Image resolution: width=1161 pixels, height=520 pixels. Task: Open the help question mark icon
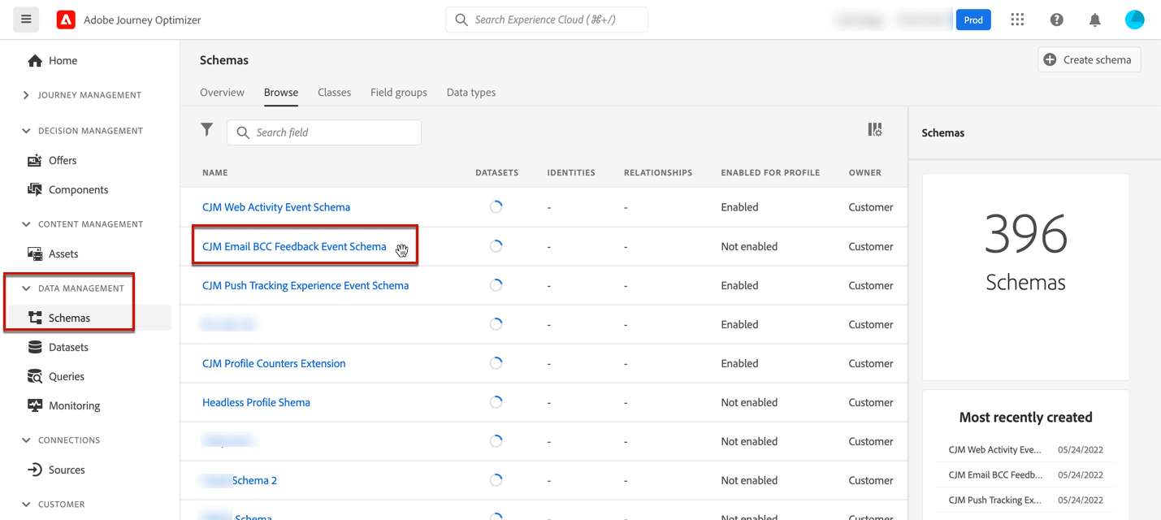1056,19
